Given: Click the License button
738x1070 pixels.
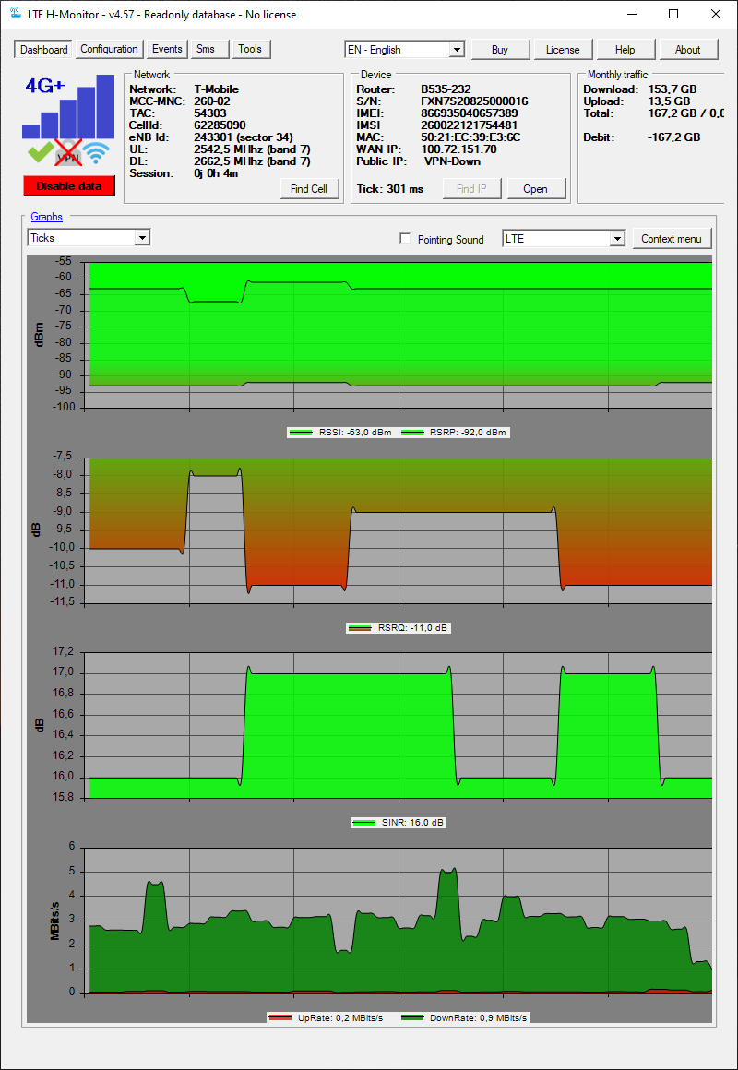Looking at the screenshot, I should pyautogui.click(x=563, y=50).
